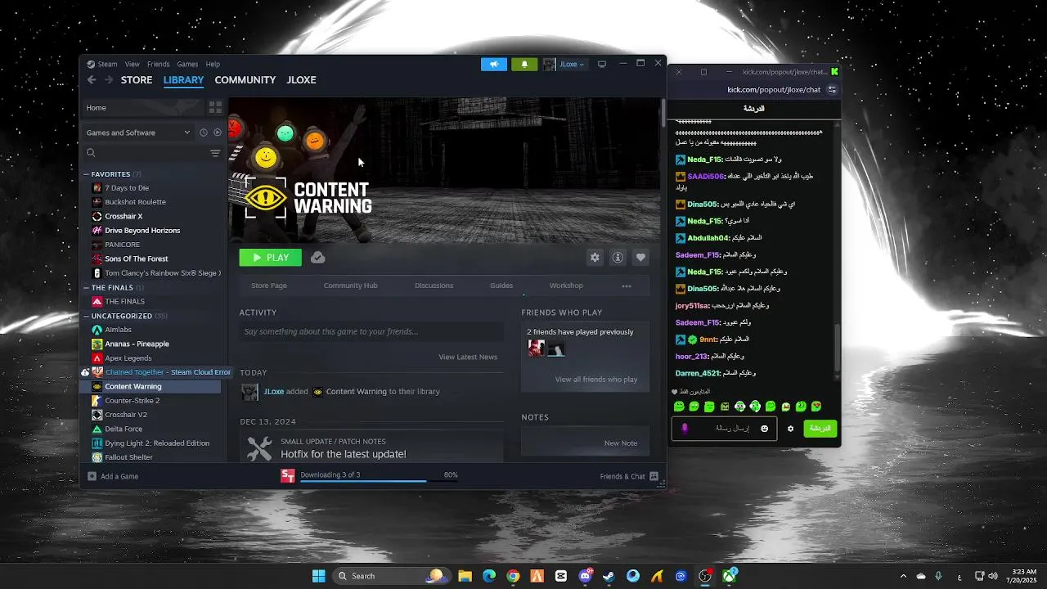
Task: Add Content Warning to favorites heart icon
Action: [640, 258]
